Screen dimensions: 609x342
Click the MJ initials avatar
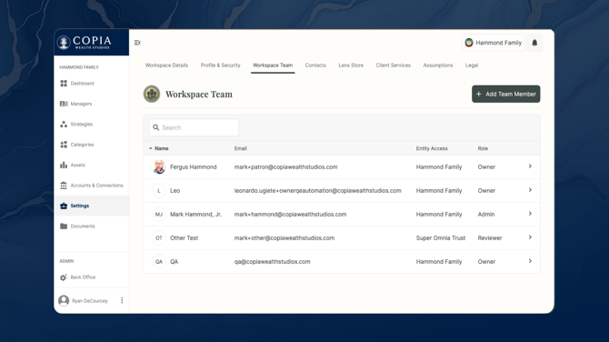(x=159, y=215)
